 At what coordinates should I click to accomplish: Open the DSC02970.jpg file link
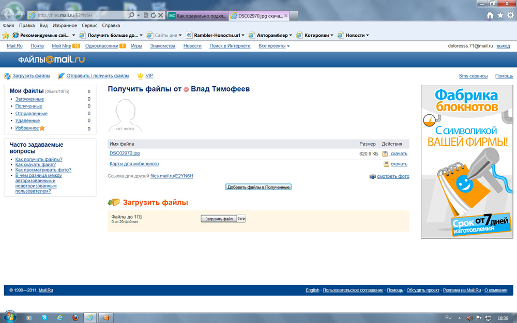click(x=125, y=153)
